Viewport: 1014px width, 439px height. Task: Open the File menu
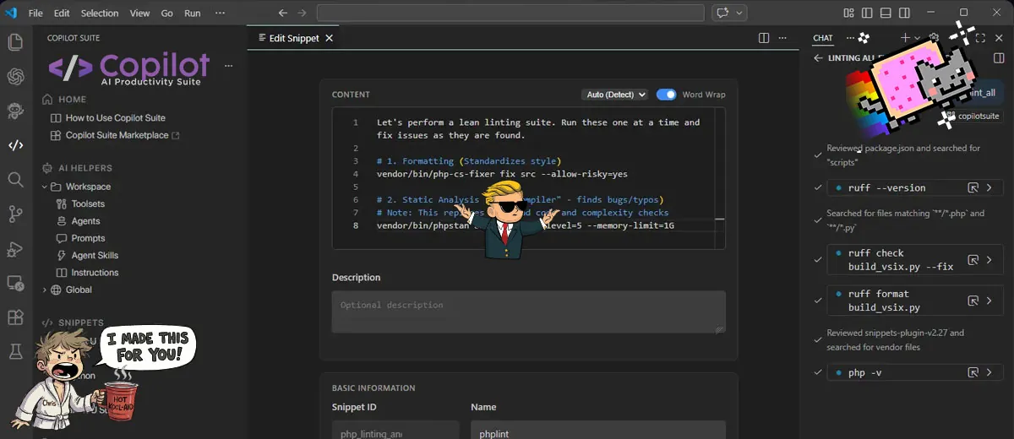(35, 14)
